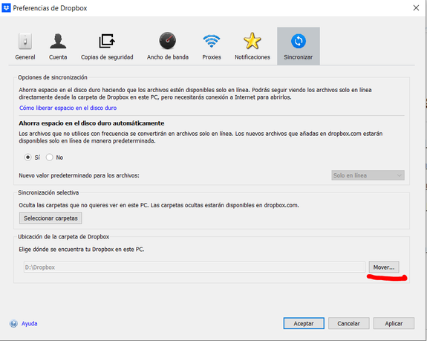Click the Dropbox logo in title bar
Screen dimensions: 427x341
tap(6, 7)
